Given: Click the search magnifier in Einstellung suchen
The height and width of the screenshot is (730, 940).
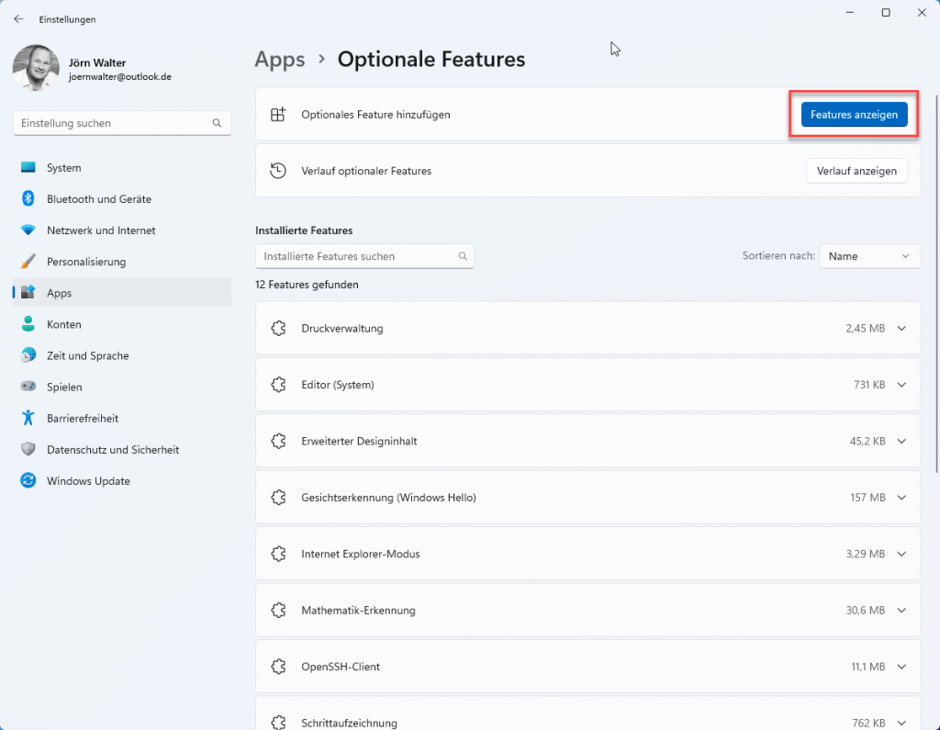Looking at the screenshot, I should click(x=217, y=123).
